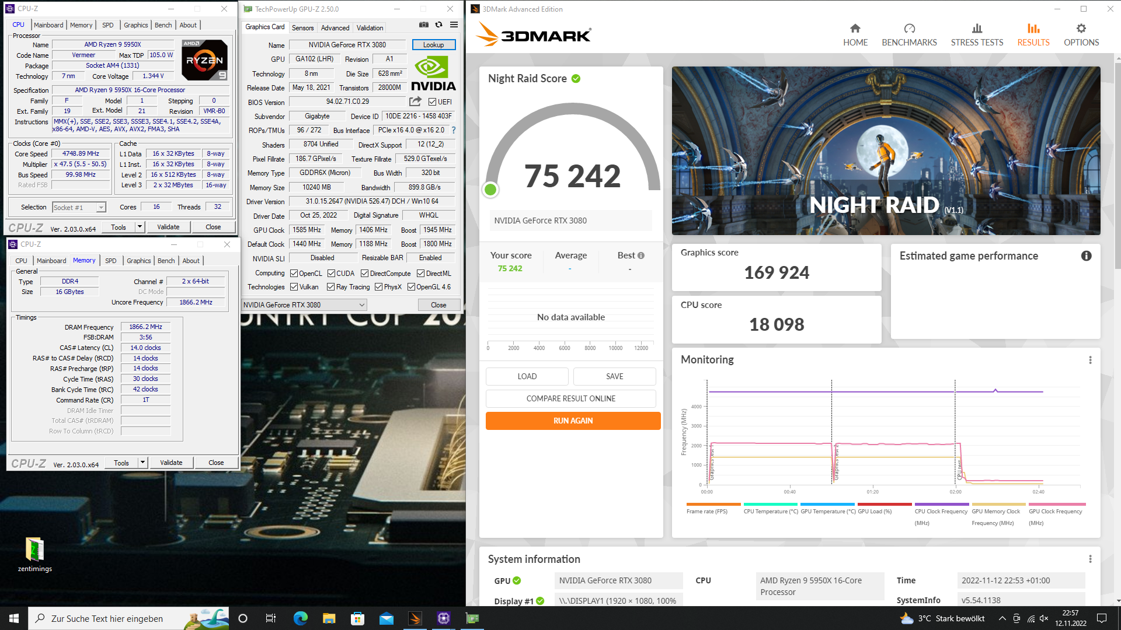1121x630 pixels.
Task: Open Bench tab in top CPU-Z
Action: click(163, 25)
